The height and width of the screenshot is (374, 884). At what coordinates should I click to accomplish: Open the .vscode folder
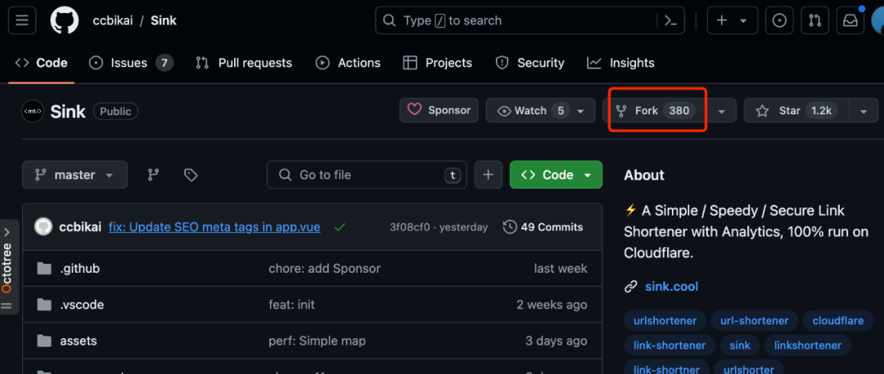pos(82,305)
